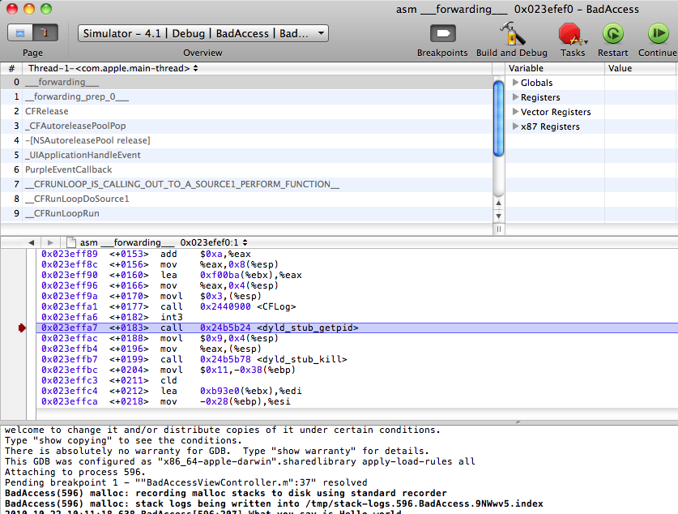The height and width of the screenshot is (514, 678).
Task: Select the _UIApplicationHandleEvent stack frame
Action: click(x=246, y=155)
